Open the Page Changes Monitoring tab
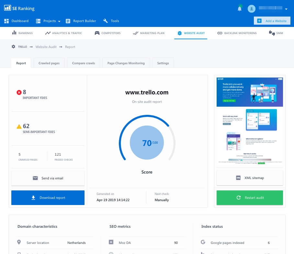 (x=126, y=63)
